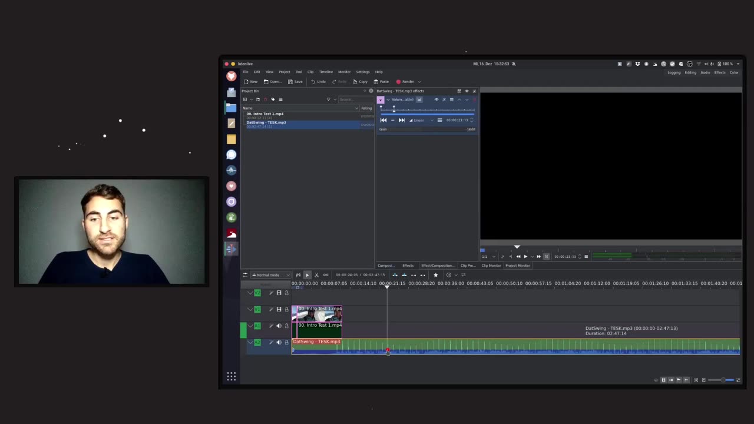Image resolution: width=754 pixels, height=424 pixels.
Task: Open the Monitor menu
Action: coord(345,72)
